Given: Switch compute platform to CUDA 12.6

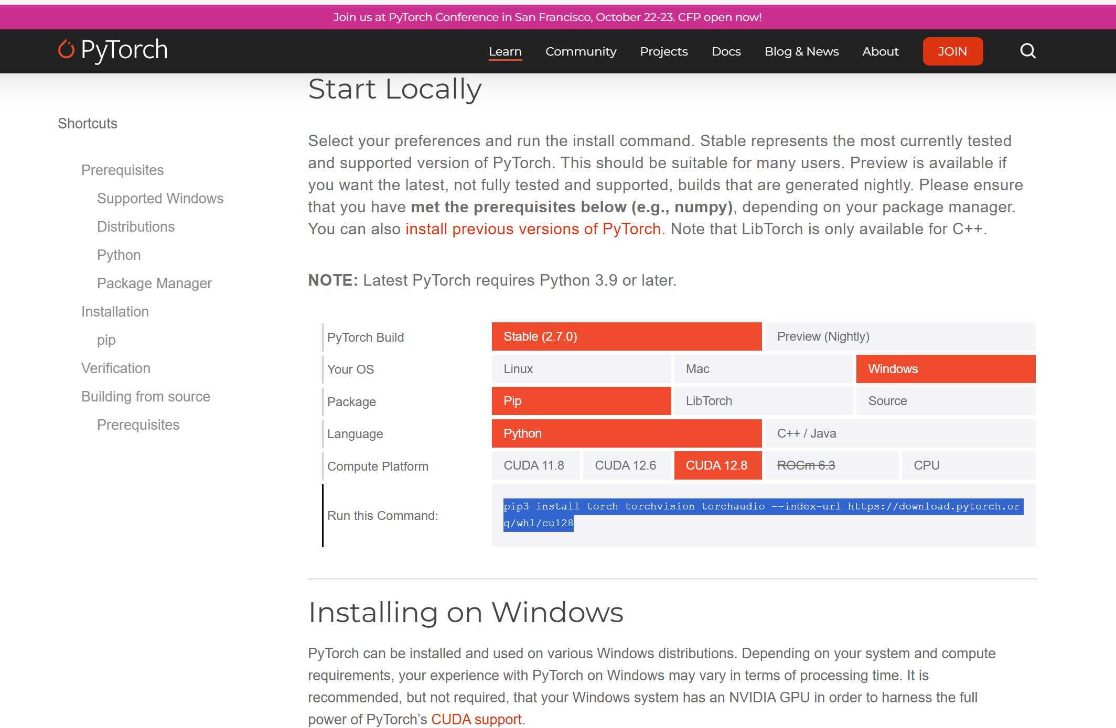Looking at the screenshot, I should pyautogui.click(x=626, y=465).
